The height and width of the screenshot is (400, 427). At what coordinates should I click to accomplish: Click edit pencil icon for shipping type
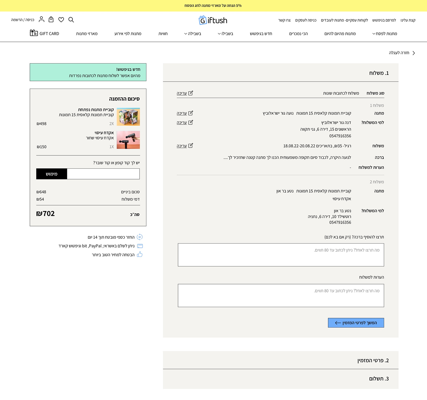[x=190, y=93]
